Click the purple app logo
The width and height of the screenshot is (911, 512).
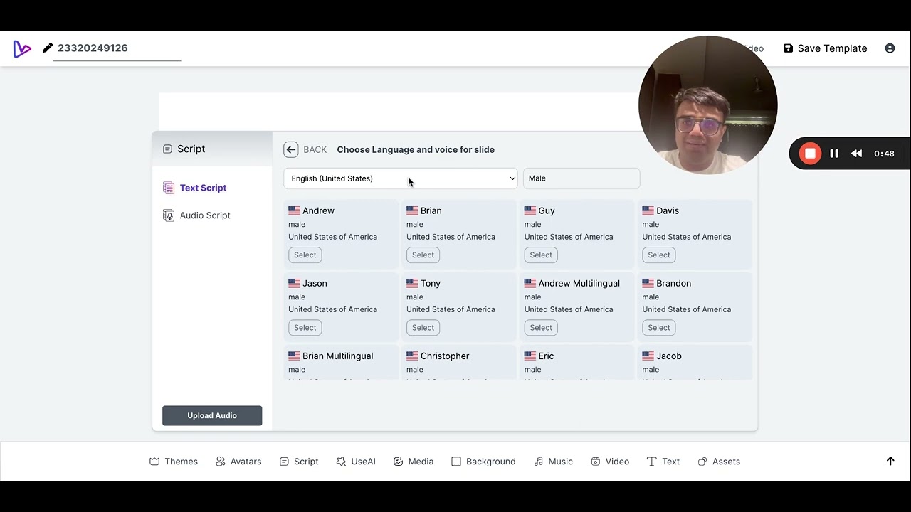[22, 48]
